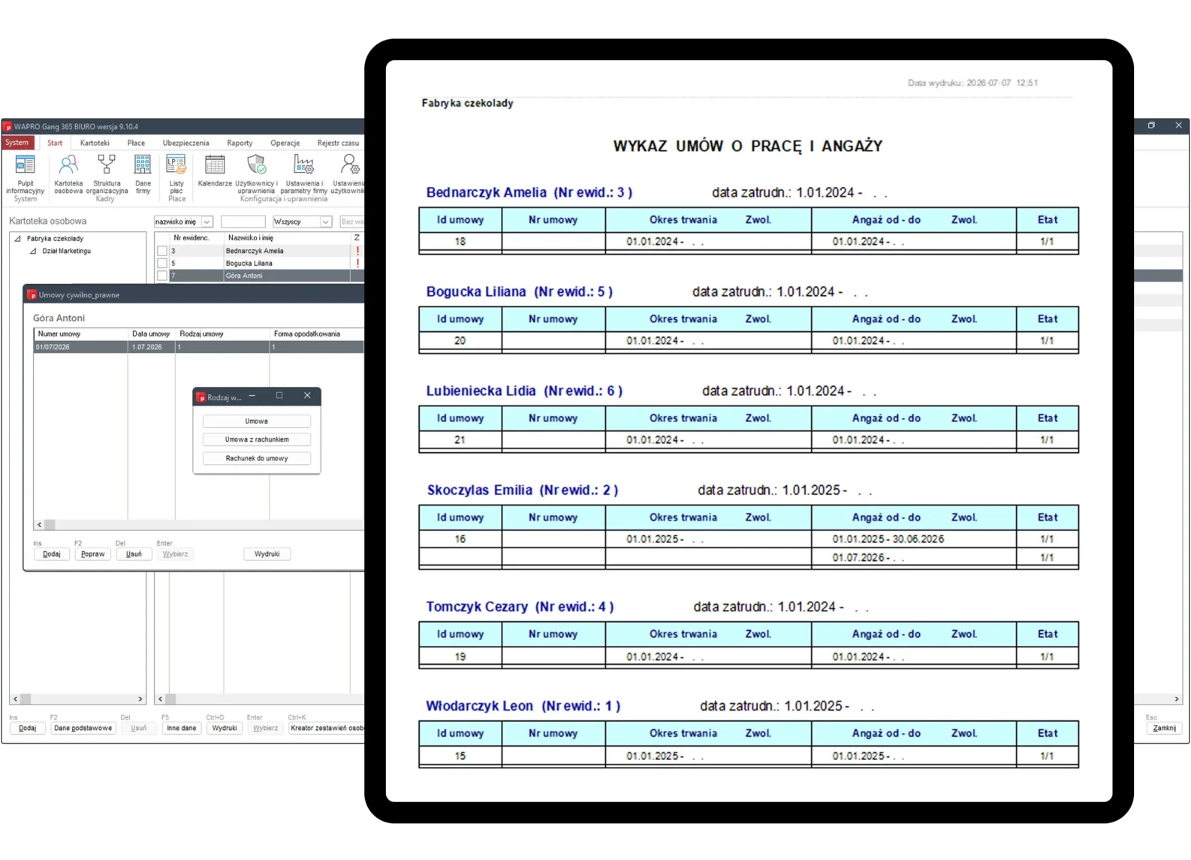Click Popraw in Umowy cywilno_prawne window
This screenshot has width=1191, height=860.
point(93,554)
